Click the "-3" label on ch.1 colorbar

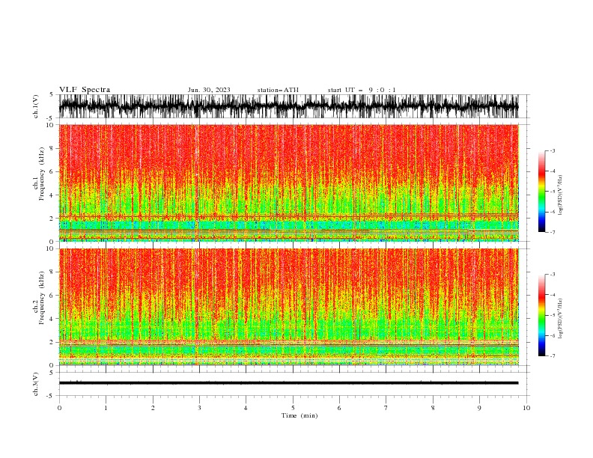553,150
